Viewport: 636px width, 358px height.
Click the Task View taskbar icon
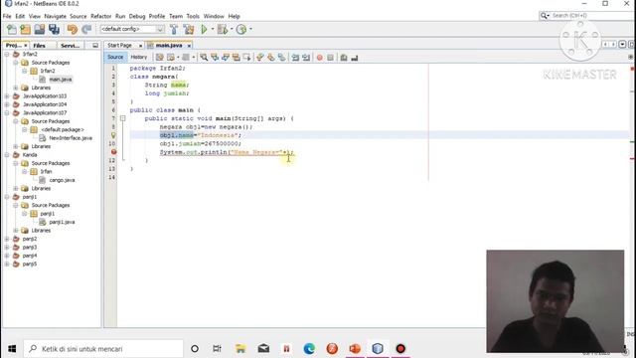[x=217, y=349]
